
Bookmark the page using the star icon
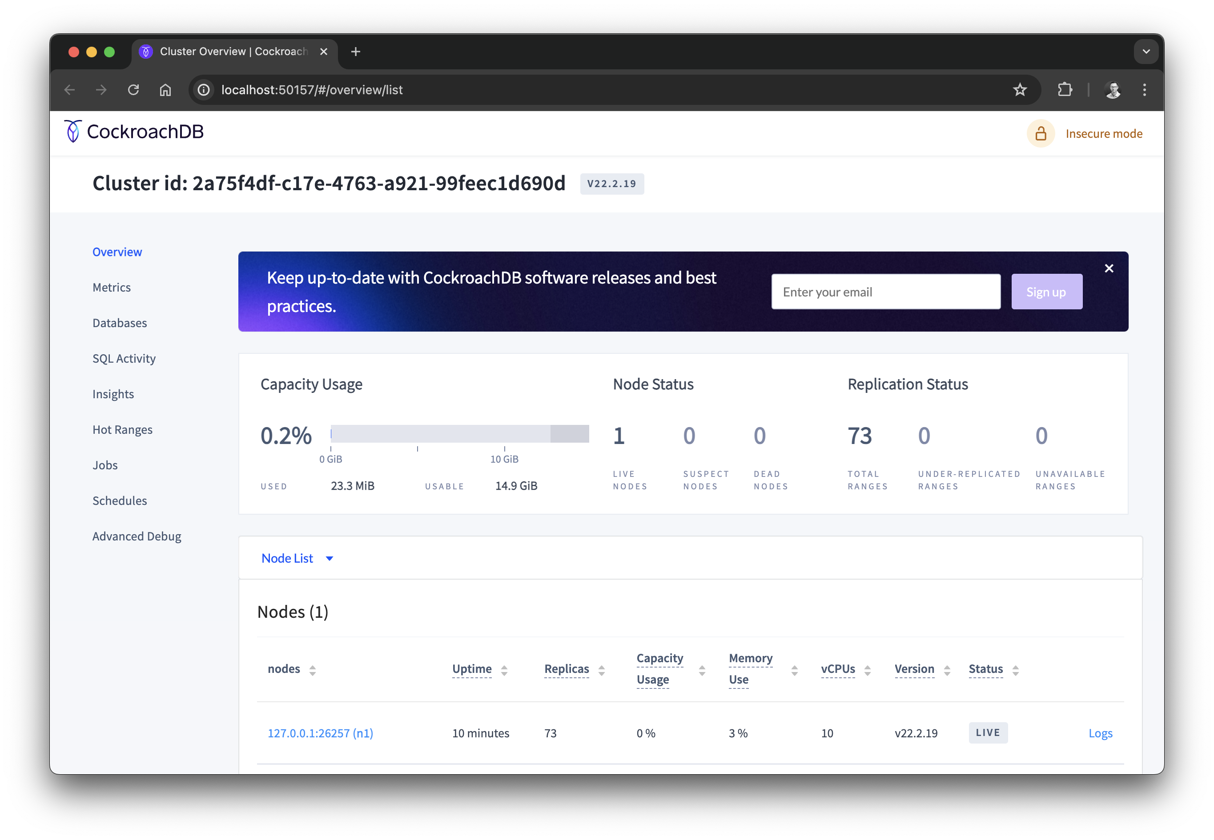click(1020, 89)
